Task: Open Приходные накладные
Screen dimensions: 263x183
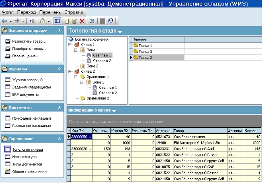Action: point(32,118)
